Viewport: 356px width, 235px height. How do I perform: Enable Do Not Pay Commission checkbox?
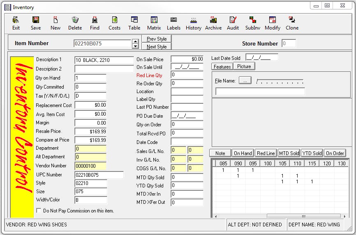click(39, 211)
